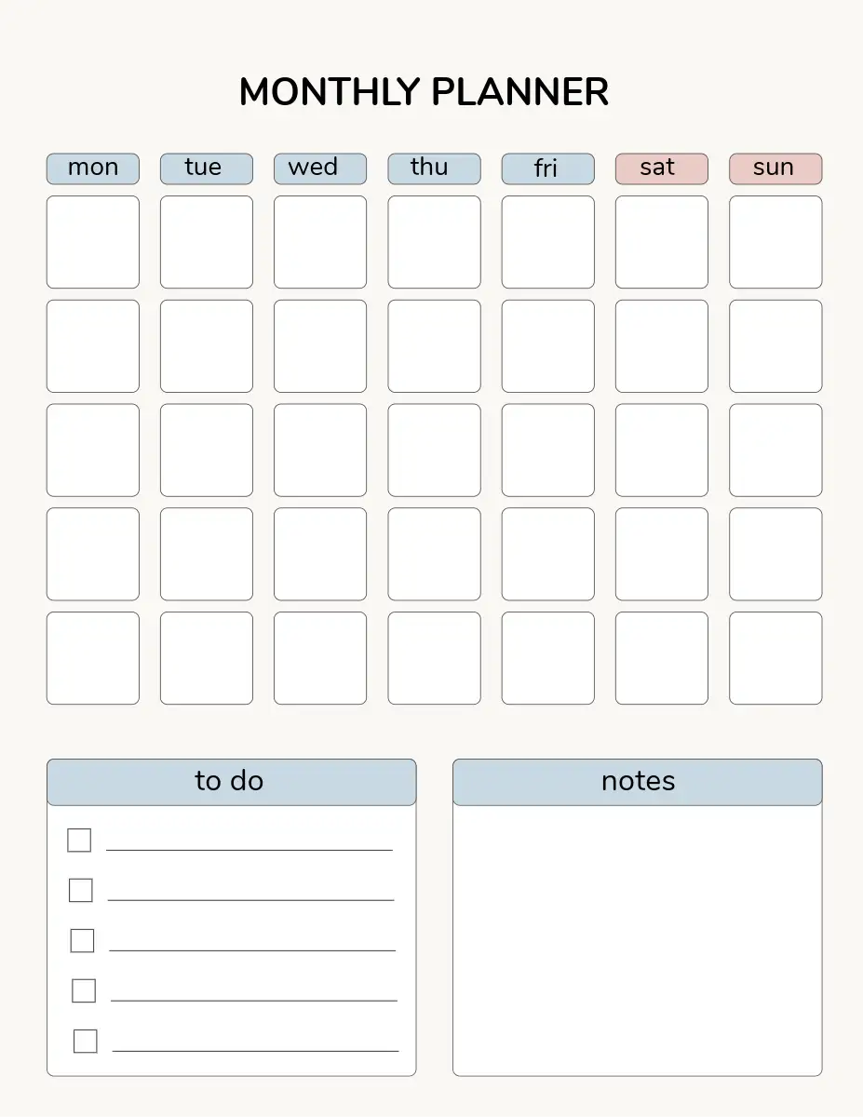Click the pink sun header
Image resolution: width=863 pixels, height=1117 pixels.
pyautogui.click(x=775, y=168)
